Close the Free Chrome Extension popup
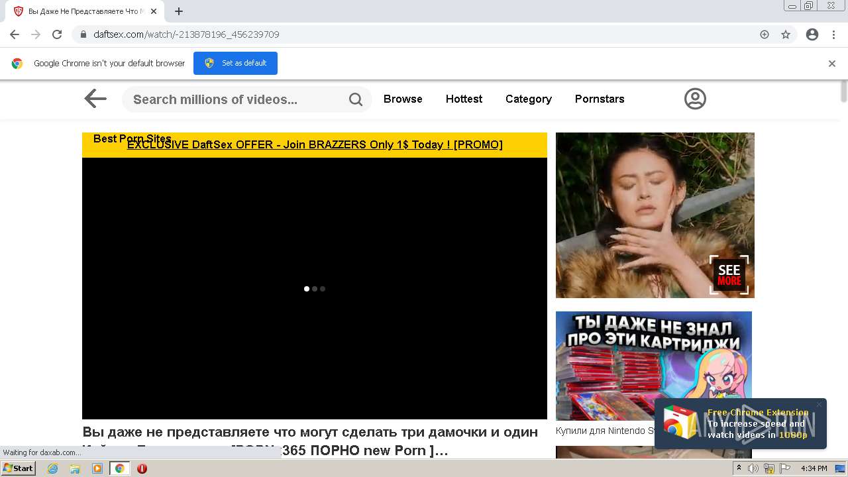The width and height of the screenshot is (848, 477). point(819,405)
